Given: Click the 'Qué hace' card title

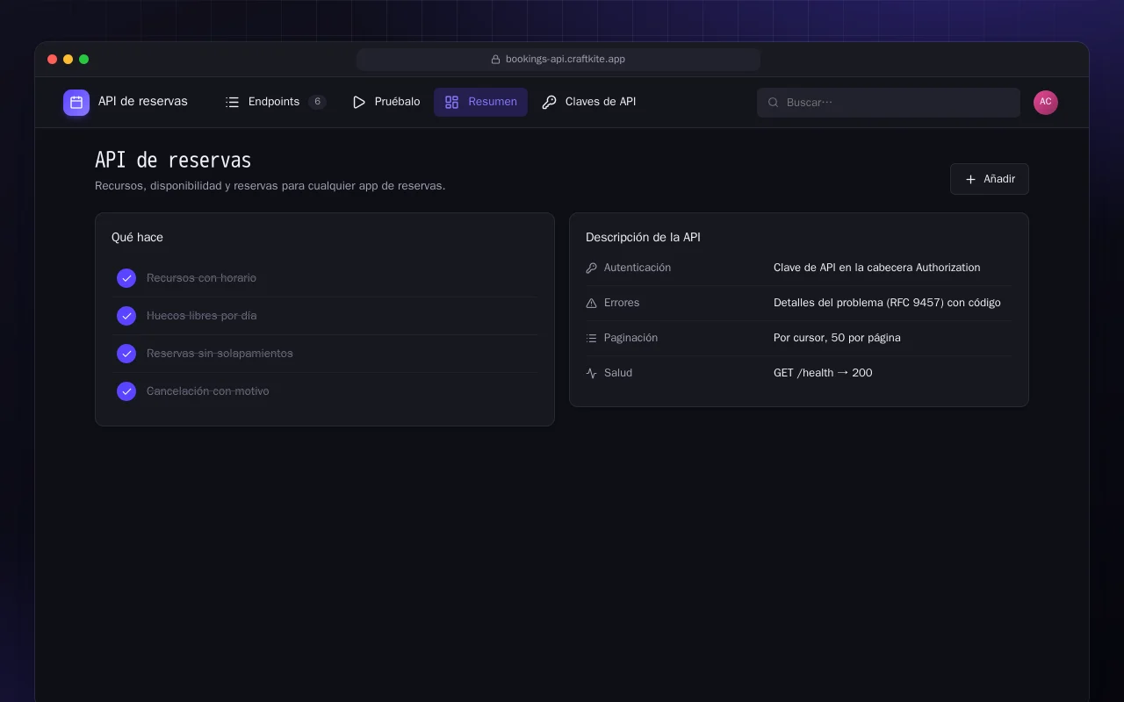Looking at the screenshot, I should click(137, 238).
